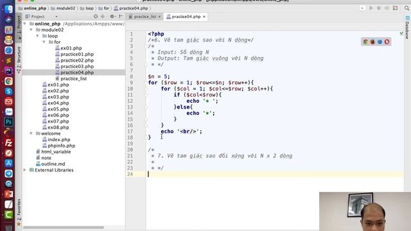Fold the outer for loop at line 9
The image size is (411, 231).
click(146, 83)
